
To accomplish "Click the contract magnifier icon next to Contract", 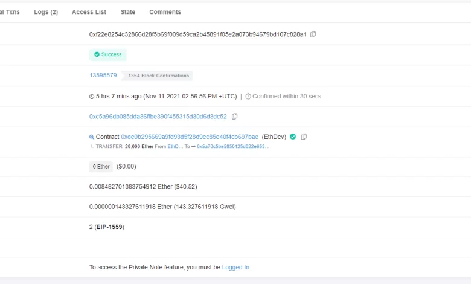I will 92,137.
